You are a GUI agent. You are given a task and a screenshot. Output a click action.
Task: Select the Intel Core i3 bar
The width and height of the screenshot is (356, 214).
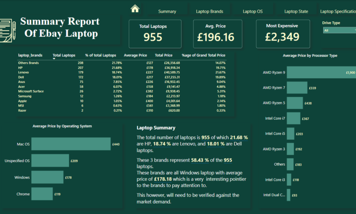(289, 179)
